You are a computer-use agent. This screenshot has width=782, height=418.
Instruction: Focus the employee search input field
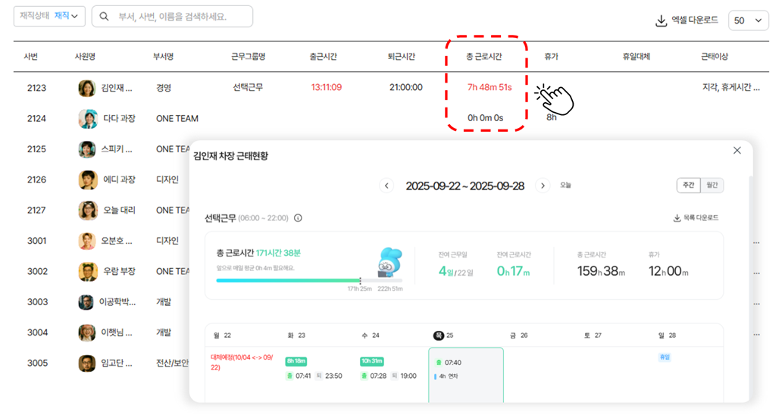pyautogui.click(x=182, y=17)
